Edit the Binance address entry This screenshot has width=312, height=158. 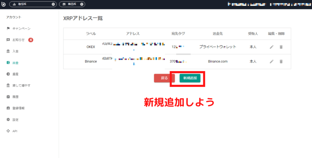click(x=271, y=62)
